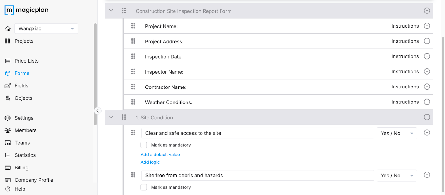The width and height of the screenshot is (445, 195).
Task: Open the Statistics page
Action: click(x=25, y=155)
